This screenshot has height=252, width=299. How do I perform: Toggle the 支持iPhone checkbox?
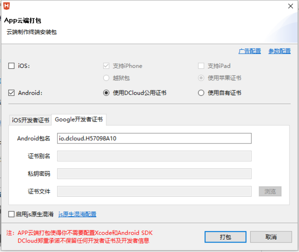tap(106, 66)
